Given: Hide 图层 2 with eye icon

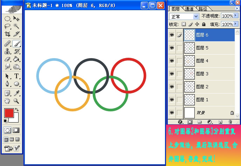Looking at the screenshot, I should 172,87.
